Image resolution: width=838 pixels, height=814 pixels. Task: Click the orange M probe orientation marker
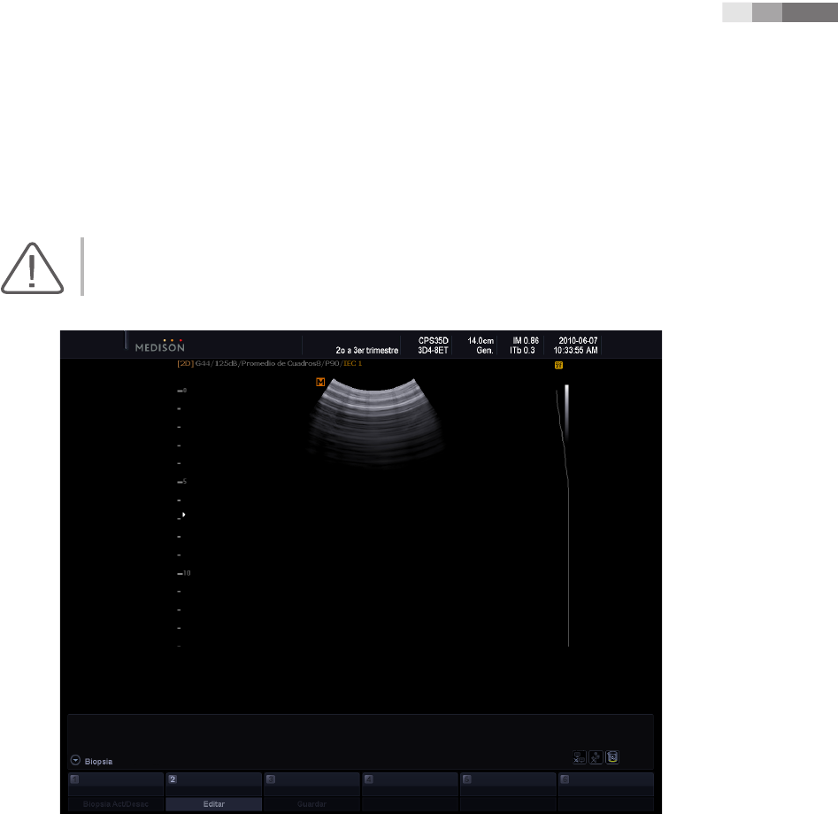(320, 382)
